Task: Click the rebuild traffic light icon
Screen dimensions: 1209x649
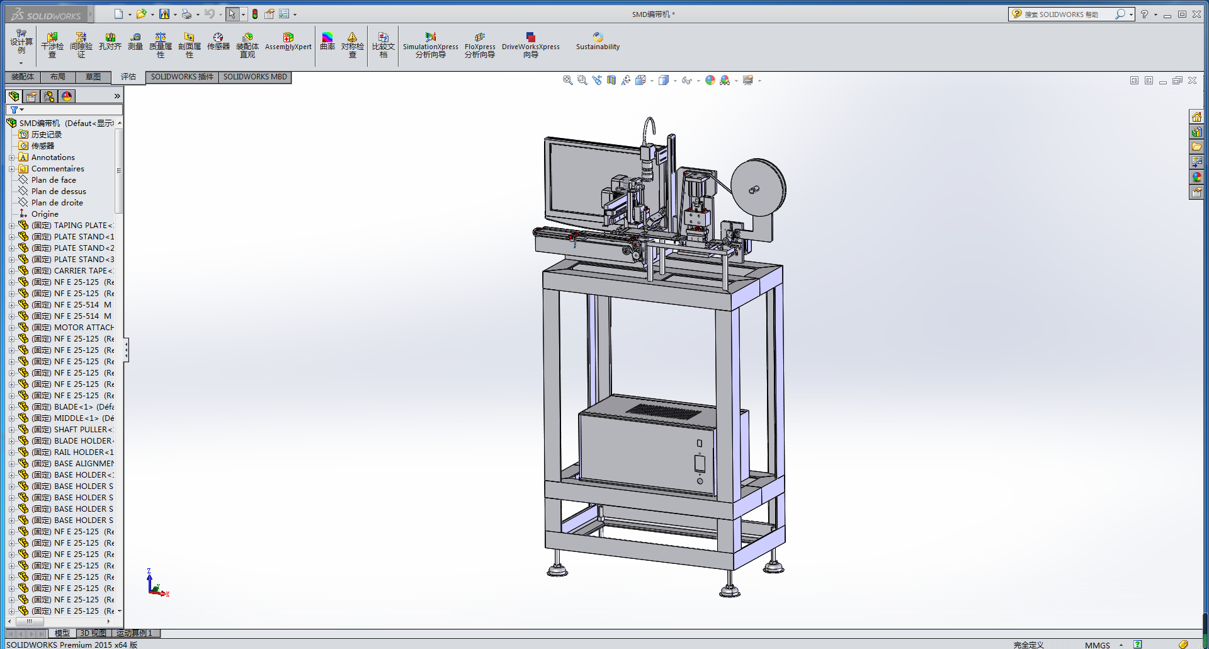Action: pyautogui.click(x=255, y=14)
